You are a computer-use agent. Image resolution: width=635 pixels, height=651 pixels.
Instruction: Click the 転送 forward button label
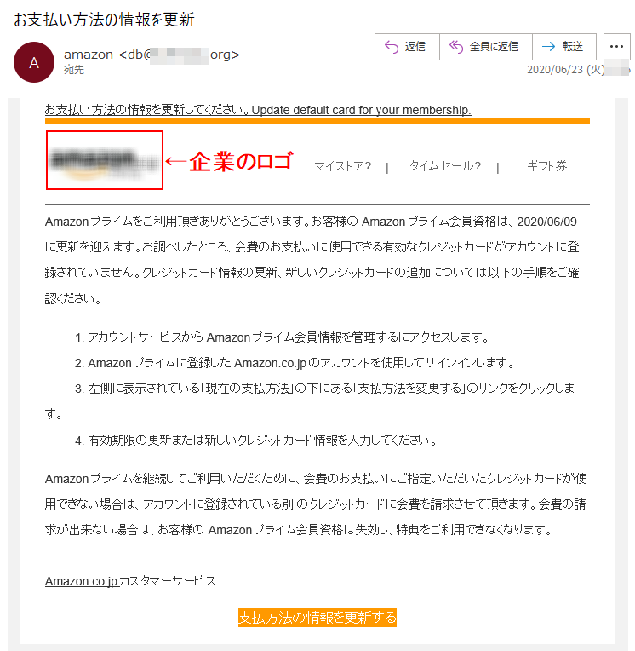click(573, 47)
